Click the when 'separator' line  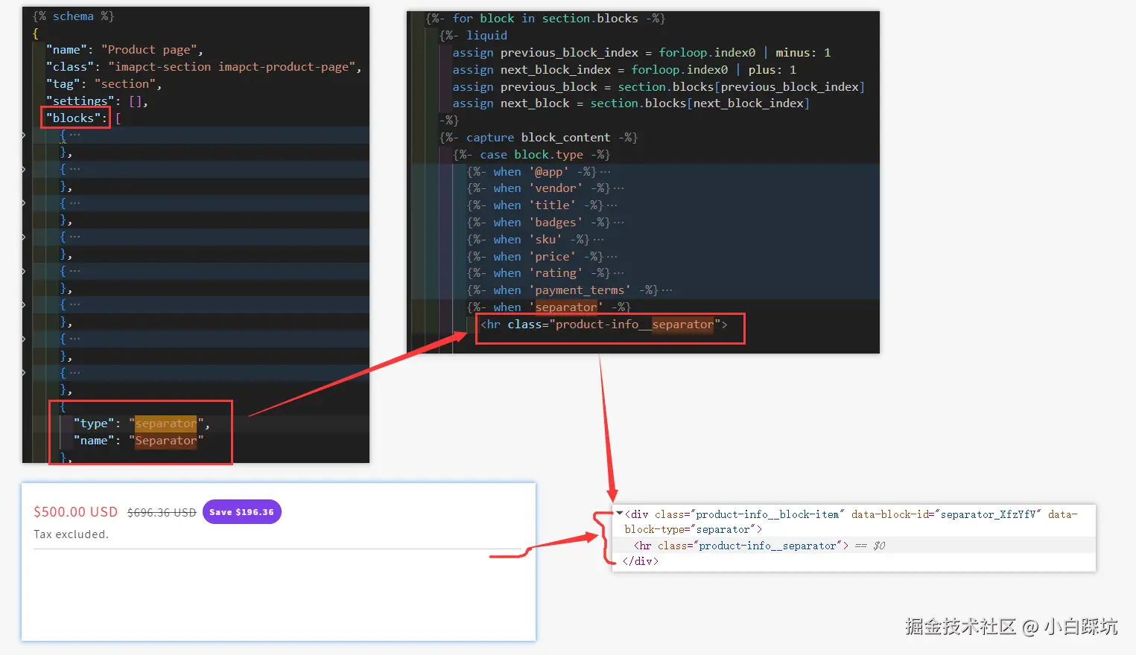tap(548, 307)
